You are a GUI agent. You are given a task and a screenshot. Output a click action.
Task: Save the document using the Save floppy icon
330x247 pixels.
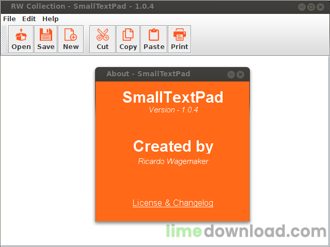click(x=45, y=39)
